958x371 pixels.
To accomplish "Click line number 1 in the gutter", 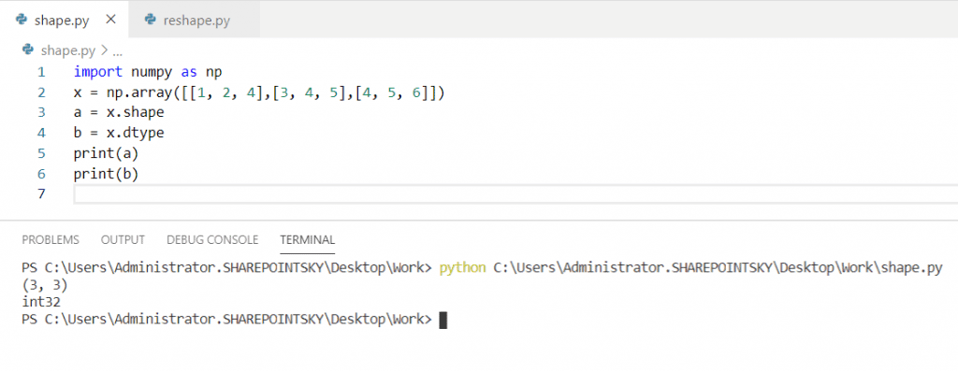I will 41,72.
